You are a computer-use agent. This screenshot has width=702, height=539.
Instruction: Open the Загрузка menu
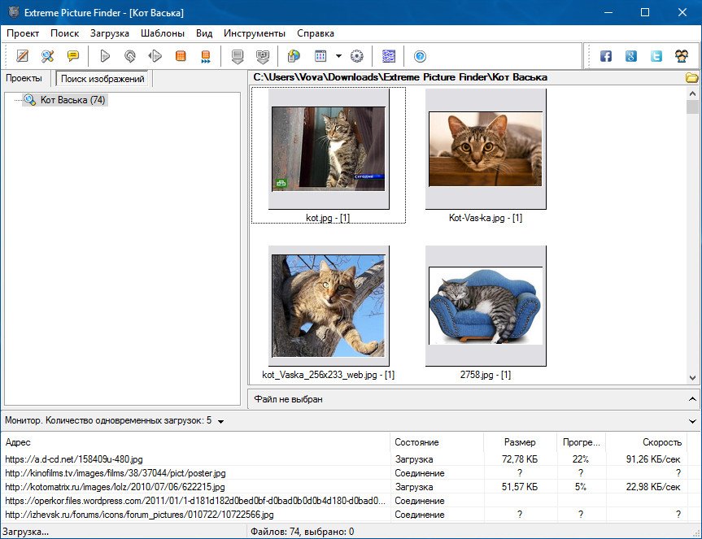click(x=110, y=33)
